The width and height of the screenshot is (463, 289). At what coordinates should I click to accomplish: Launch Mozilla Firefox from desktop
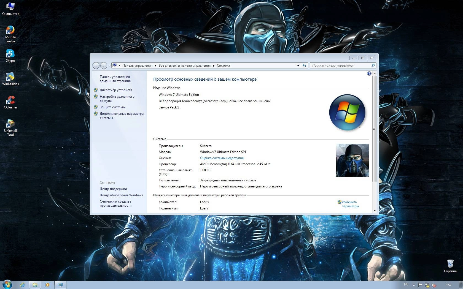click(10, 34)
